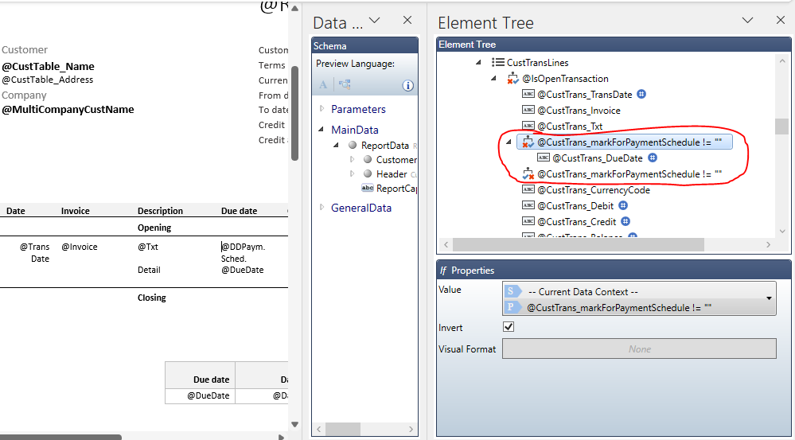Uncheck the Invert checkbox
This screenshot has height=440, width=795.
point(509,327)
